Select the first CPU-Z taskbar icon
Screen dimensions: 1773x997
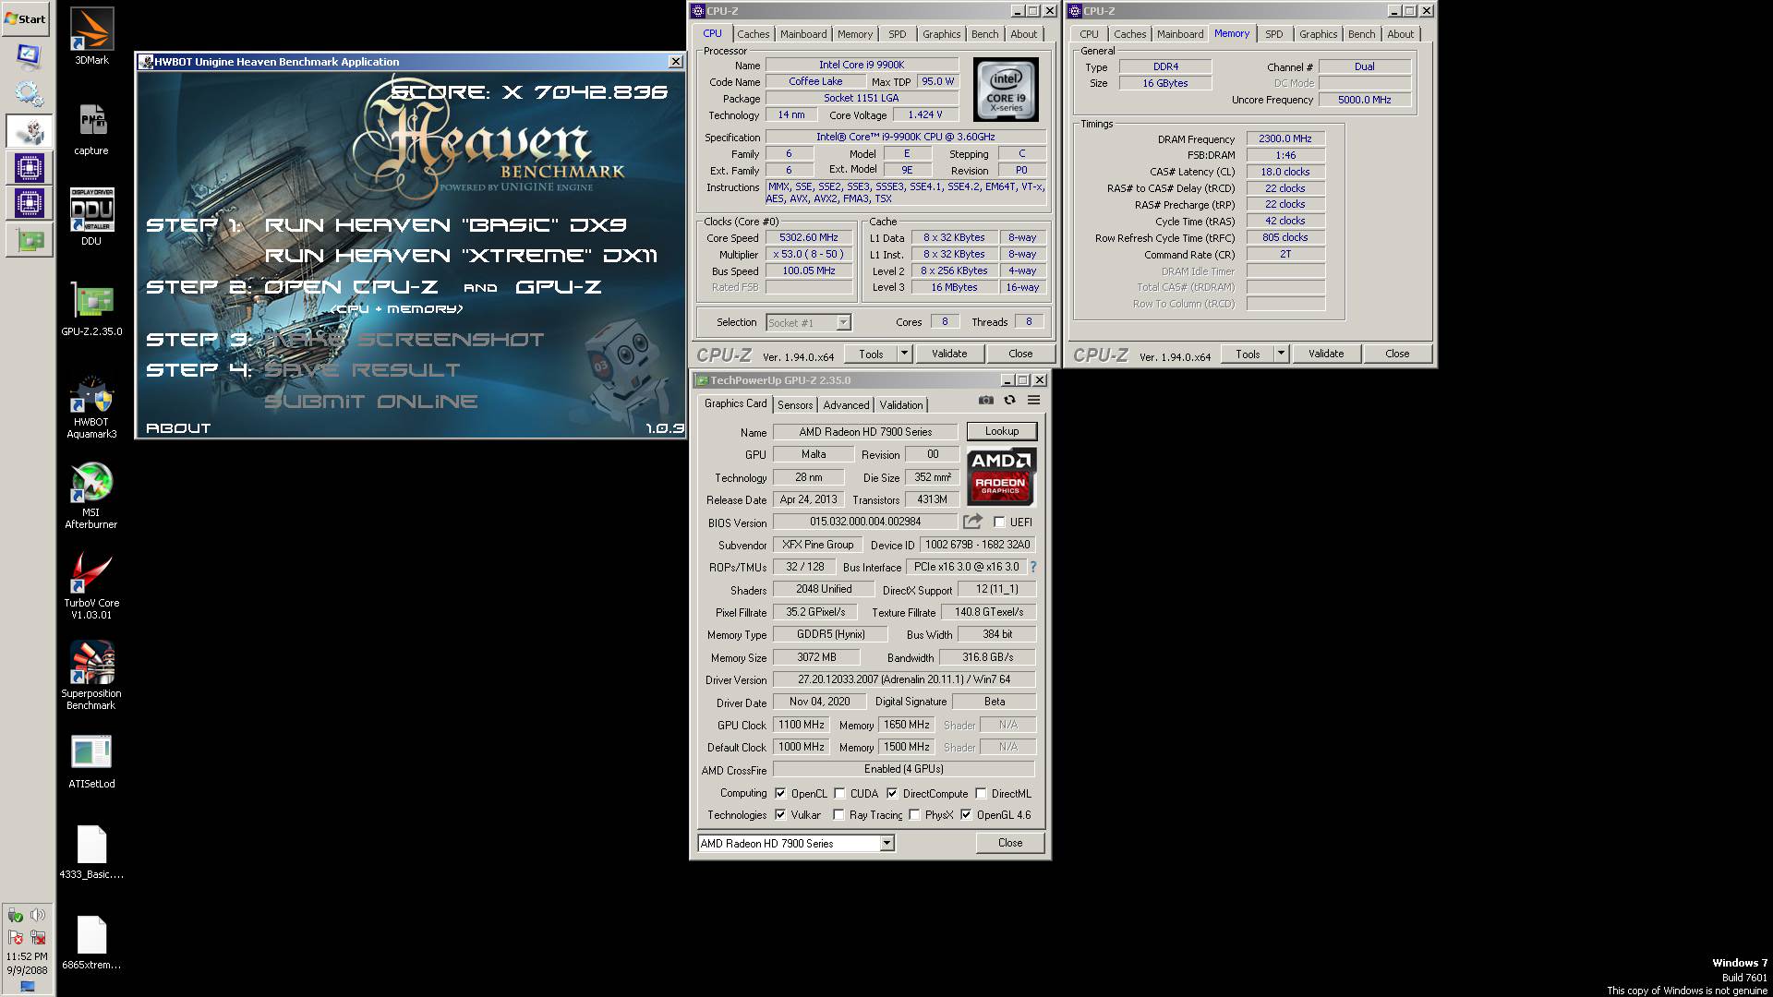tap(29, 167)
